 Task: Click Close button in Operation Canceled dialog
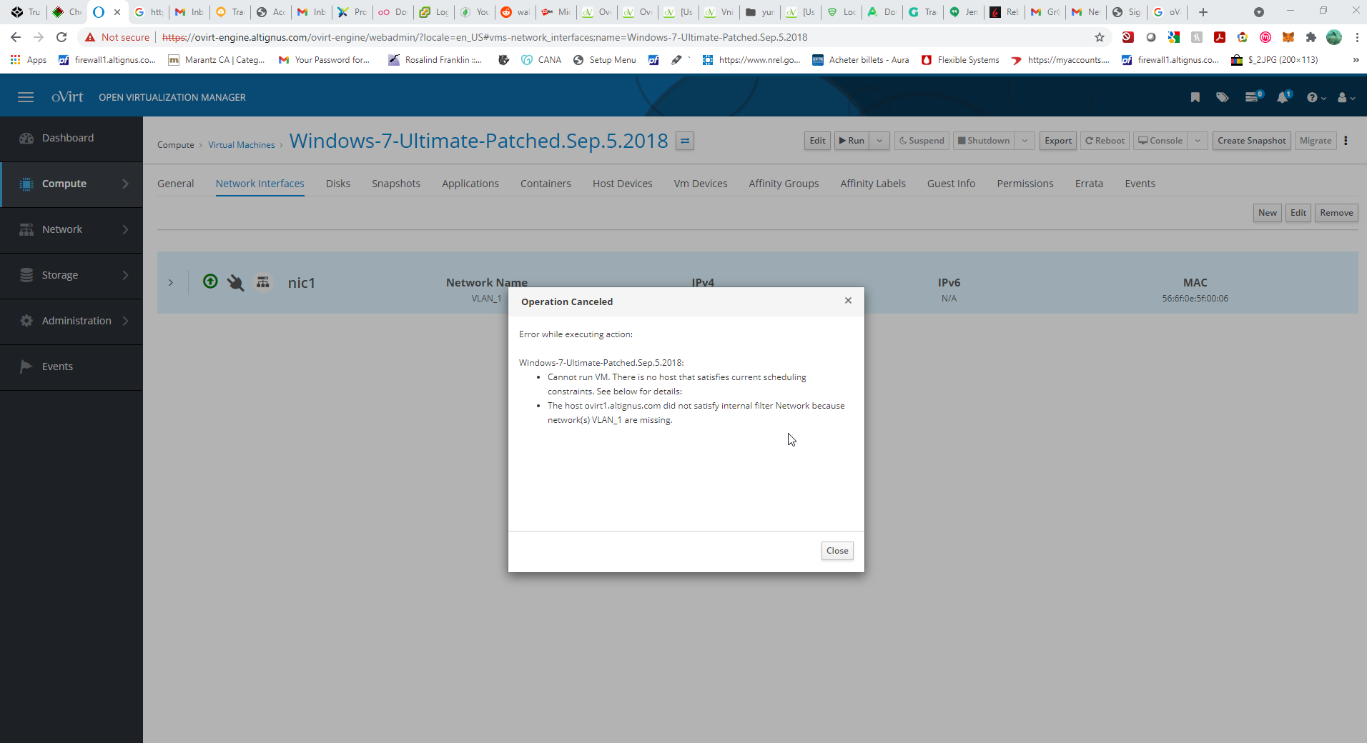pyautogui.click(x=837, y=551)
